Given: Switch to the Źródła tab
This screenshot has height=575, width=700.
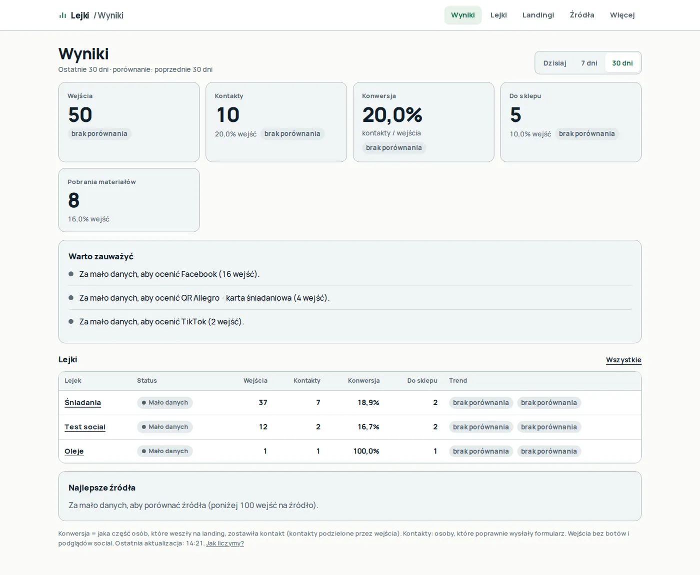Looking at the screenshot, I should pos(582,15).
